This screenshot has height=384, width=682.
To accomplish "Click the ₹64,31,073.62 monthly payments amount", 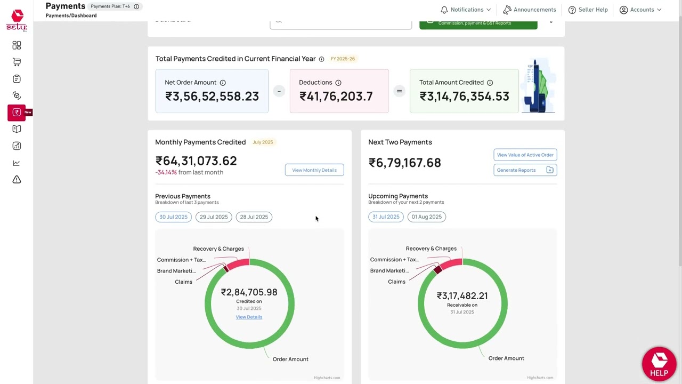I will [196, 161].
